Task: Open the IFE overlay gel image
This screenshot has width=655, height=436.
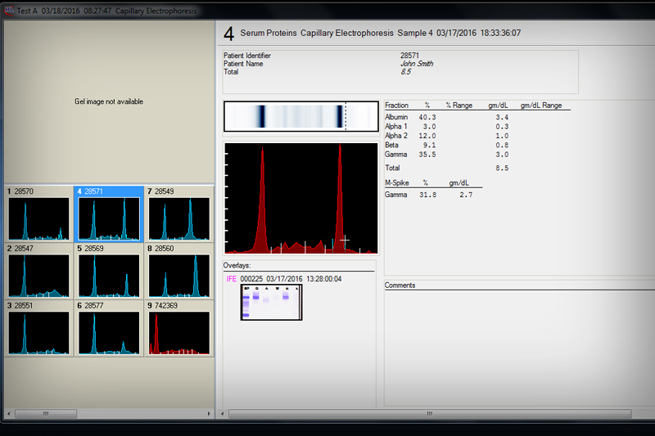Action: [x=271, y=303]
